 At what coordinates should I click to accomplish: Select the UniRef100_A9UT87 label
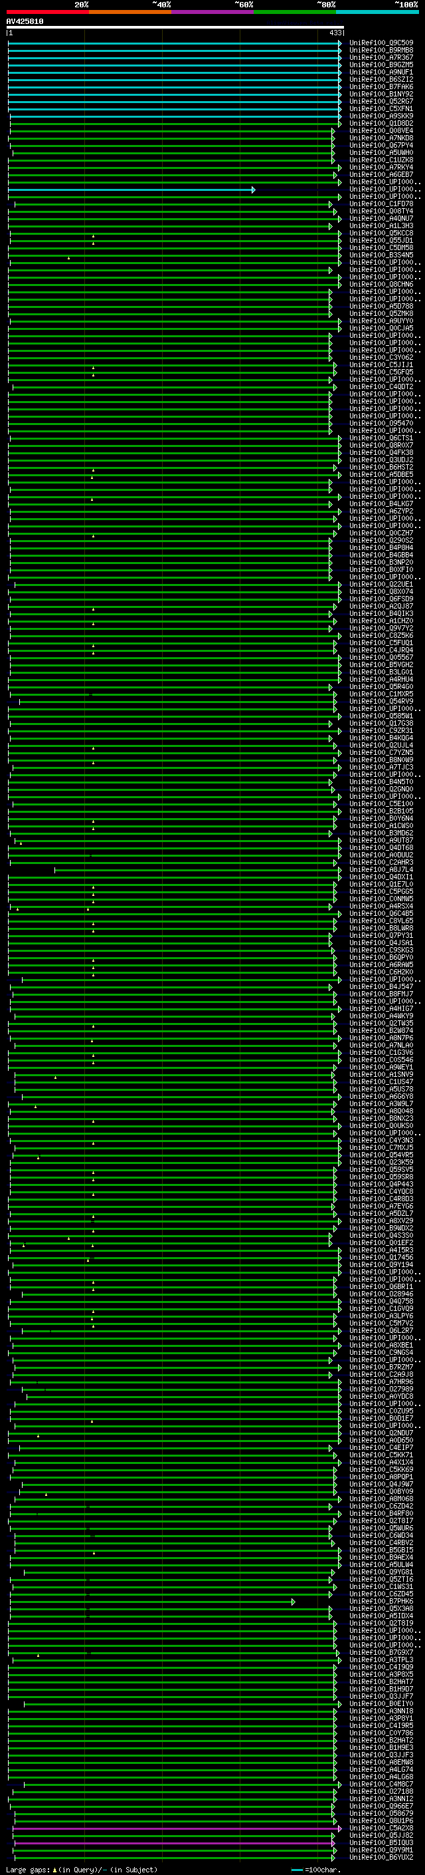(x=381, y=840)
